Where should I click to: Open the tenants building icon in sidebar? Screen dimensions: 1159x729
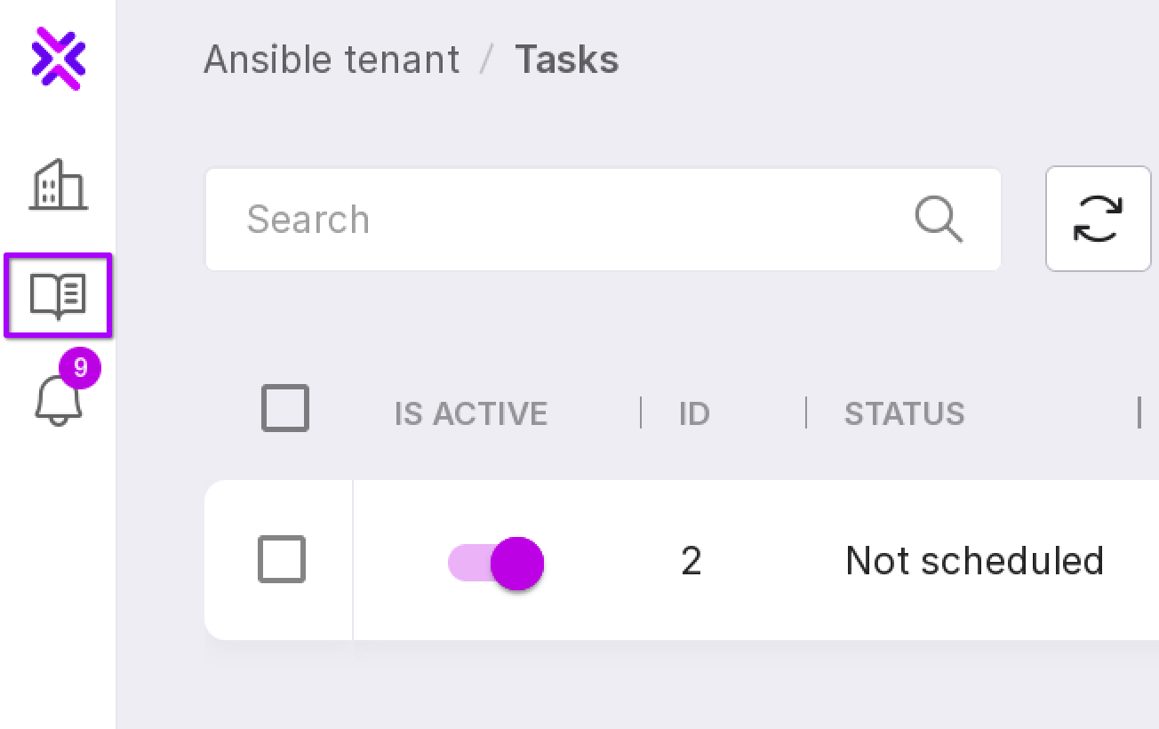[59, 185]
